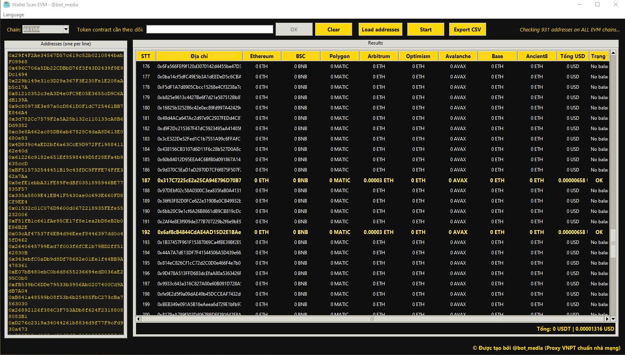625x355 pixels.
Task: Click inside the Addresses text area
Action: coord(66,193)
